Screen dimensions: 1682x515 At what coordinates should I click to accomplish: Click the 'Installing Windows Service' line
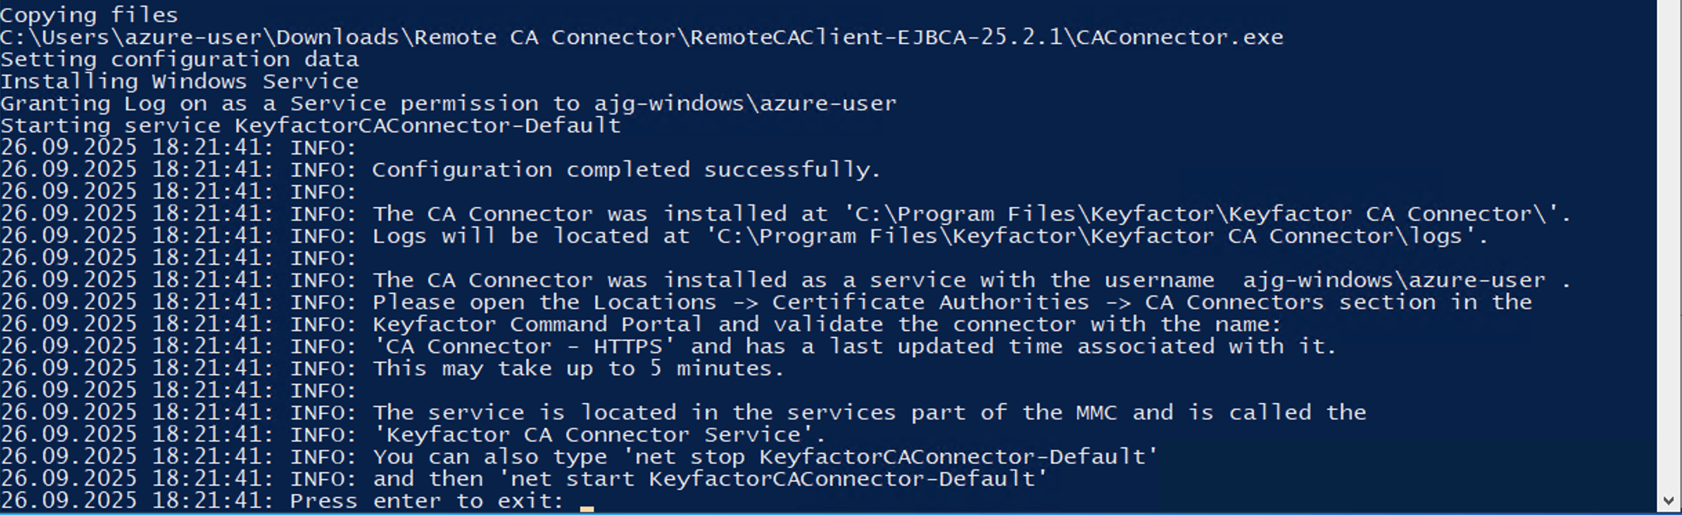(x=179, y=81)
